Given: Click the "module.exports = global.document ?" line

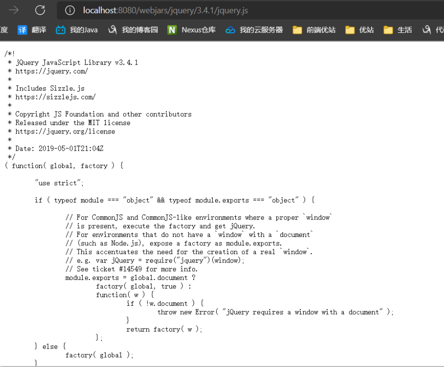Looking at the screenshot, I should click(x=130, y=278).
